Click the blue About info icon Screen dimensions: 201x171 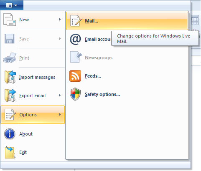tap(10, 134)
